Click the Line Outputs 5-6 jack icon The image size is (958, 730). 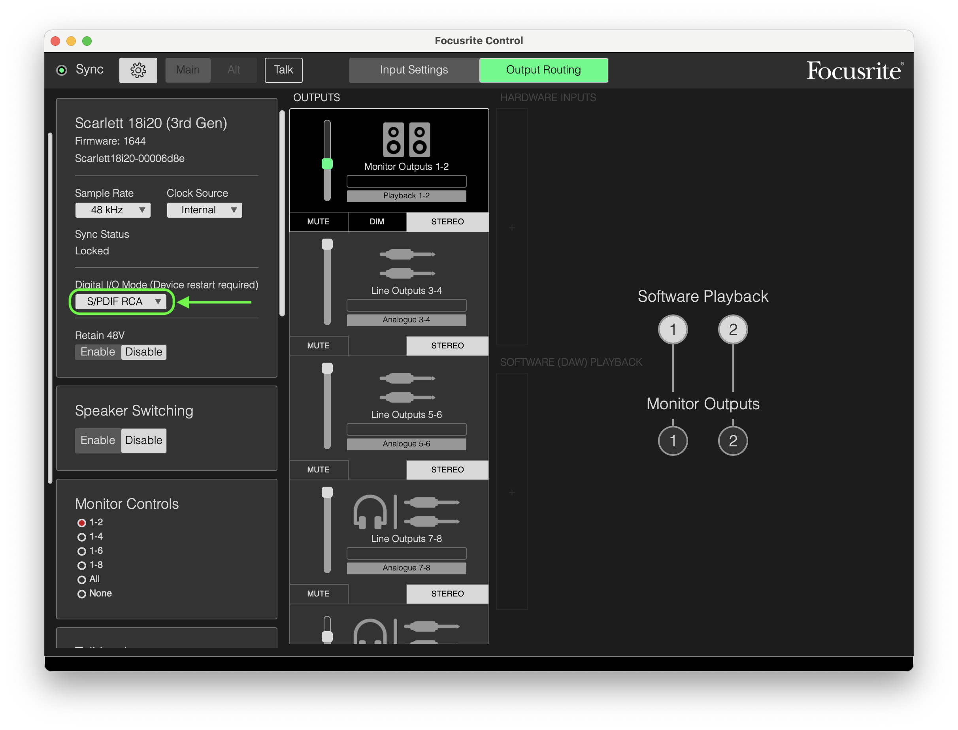pos(407,388)
